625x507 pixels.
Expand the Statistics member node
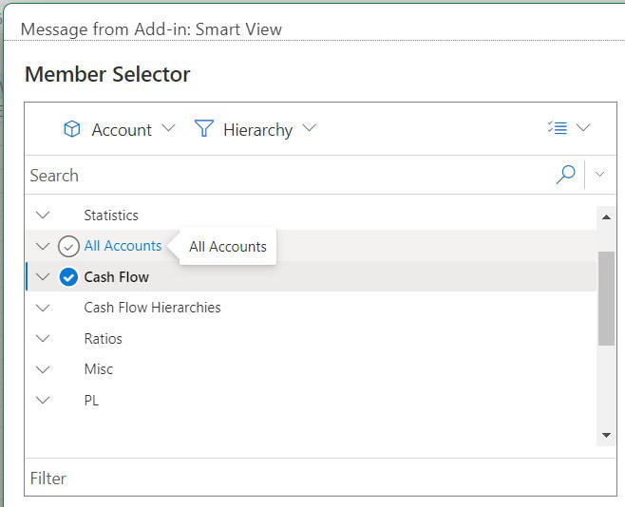pos(43,216)
